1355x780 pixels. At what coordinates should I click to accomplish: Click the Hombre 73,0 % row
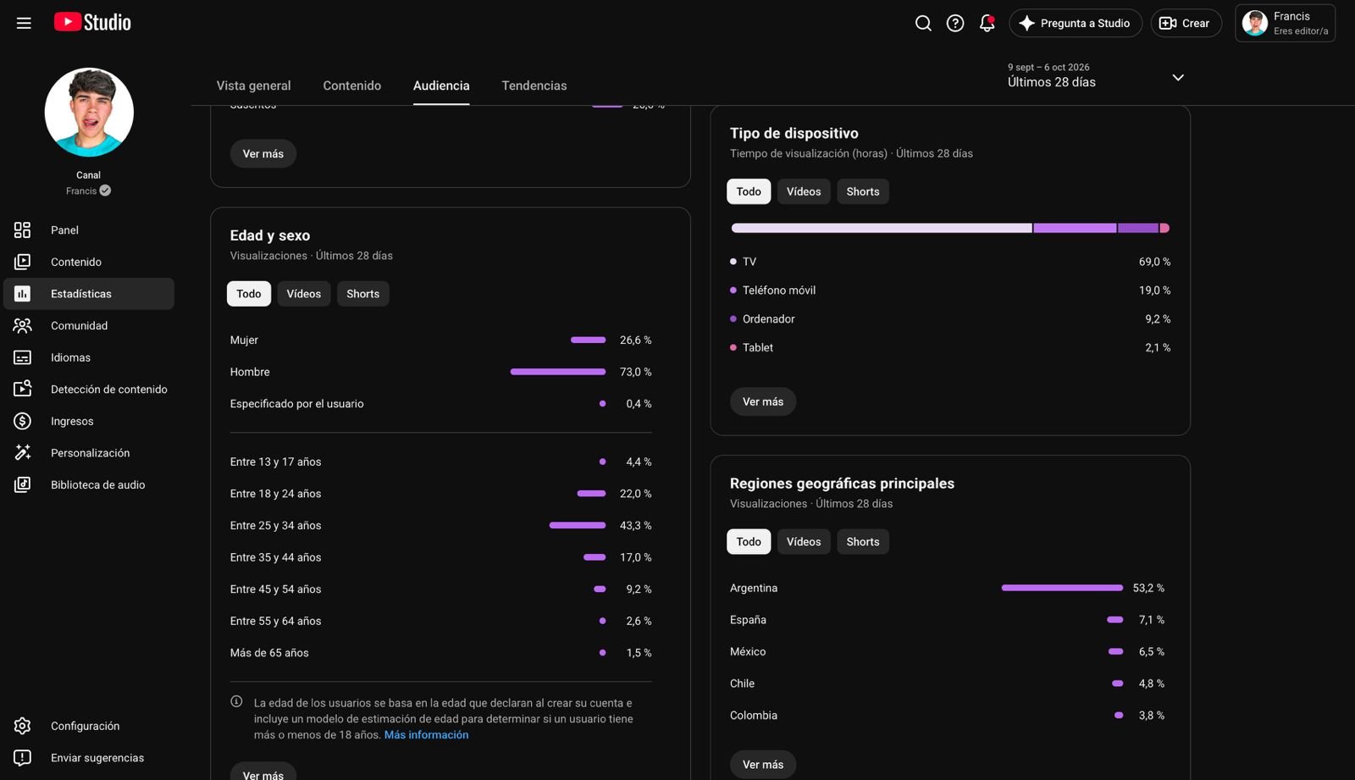tap(441, 372)
